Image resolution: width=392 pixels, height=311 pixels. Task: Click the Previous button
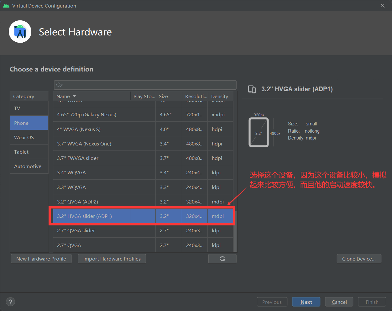pyautogui.click(x=272, y=302)
